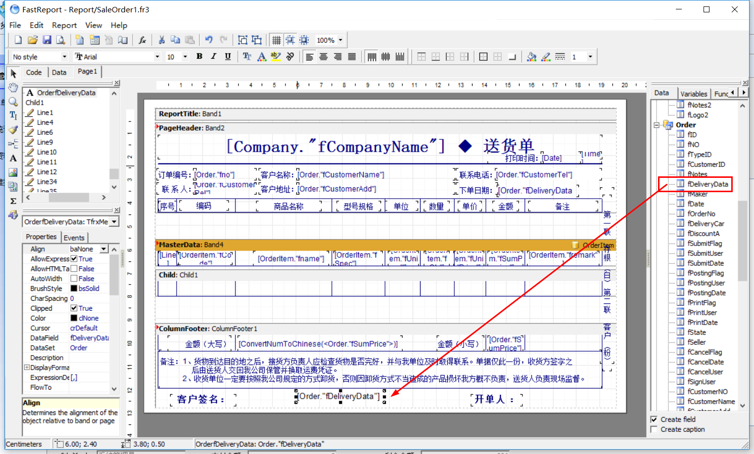Center-align the text horizontally
The width and height of the screenshot is (754, 454).
click(324, 57)
